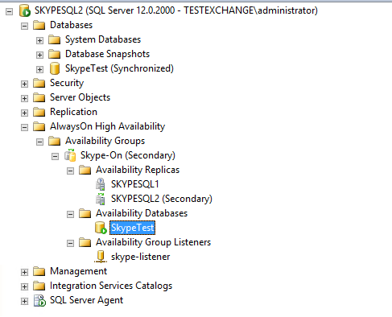
Task: Click the Integration Services Catalogs folder icon
Action: (x=39, y=286)
